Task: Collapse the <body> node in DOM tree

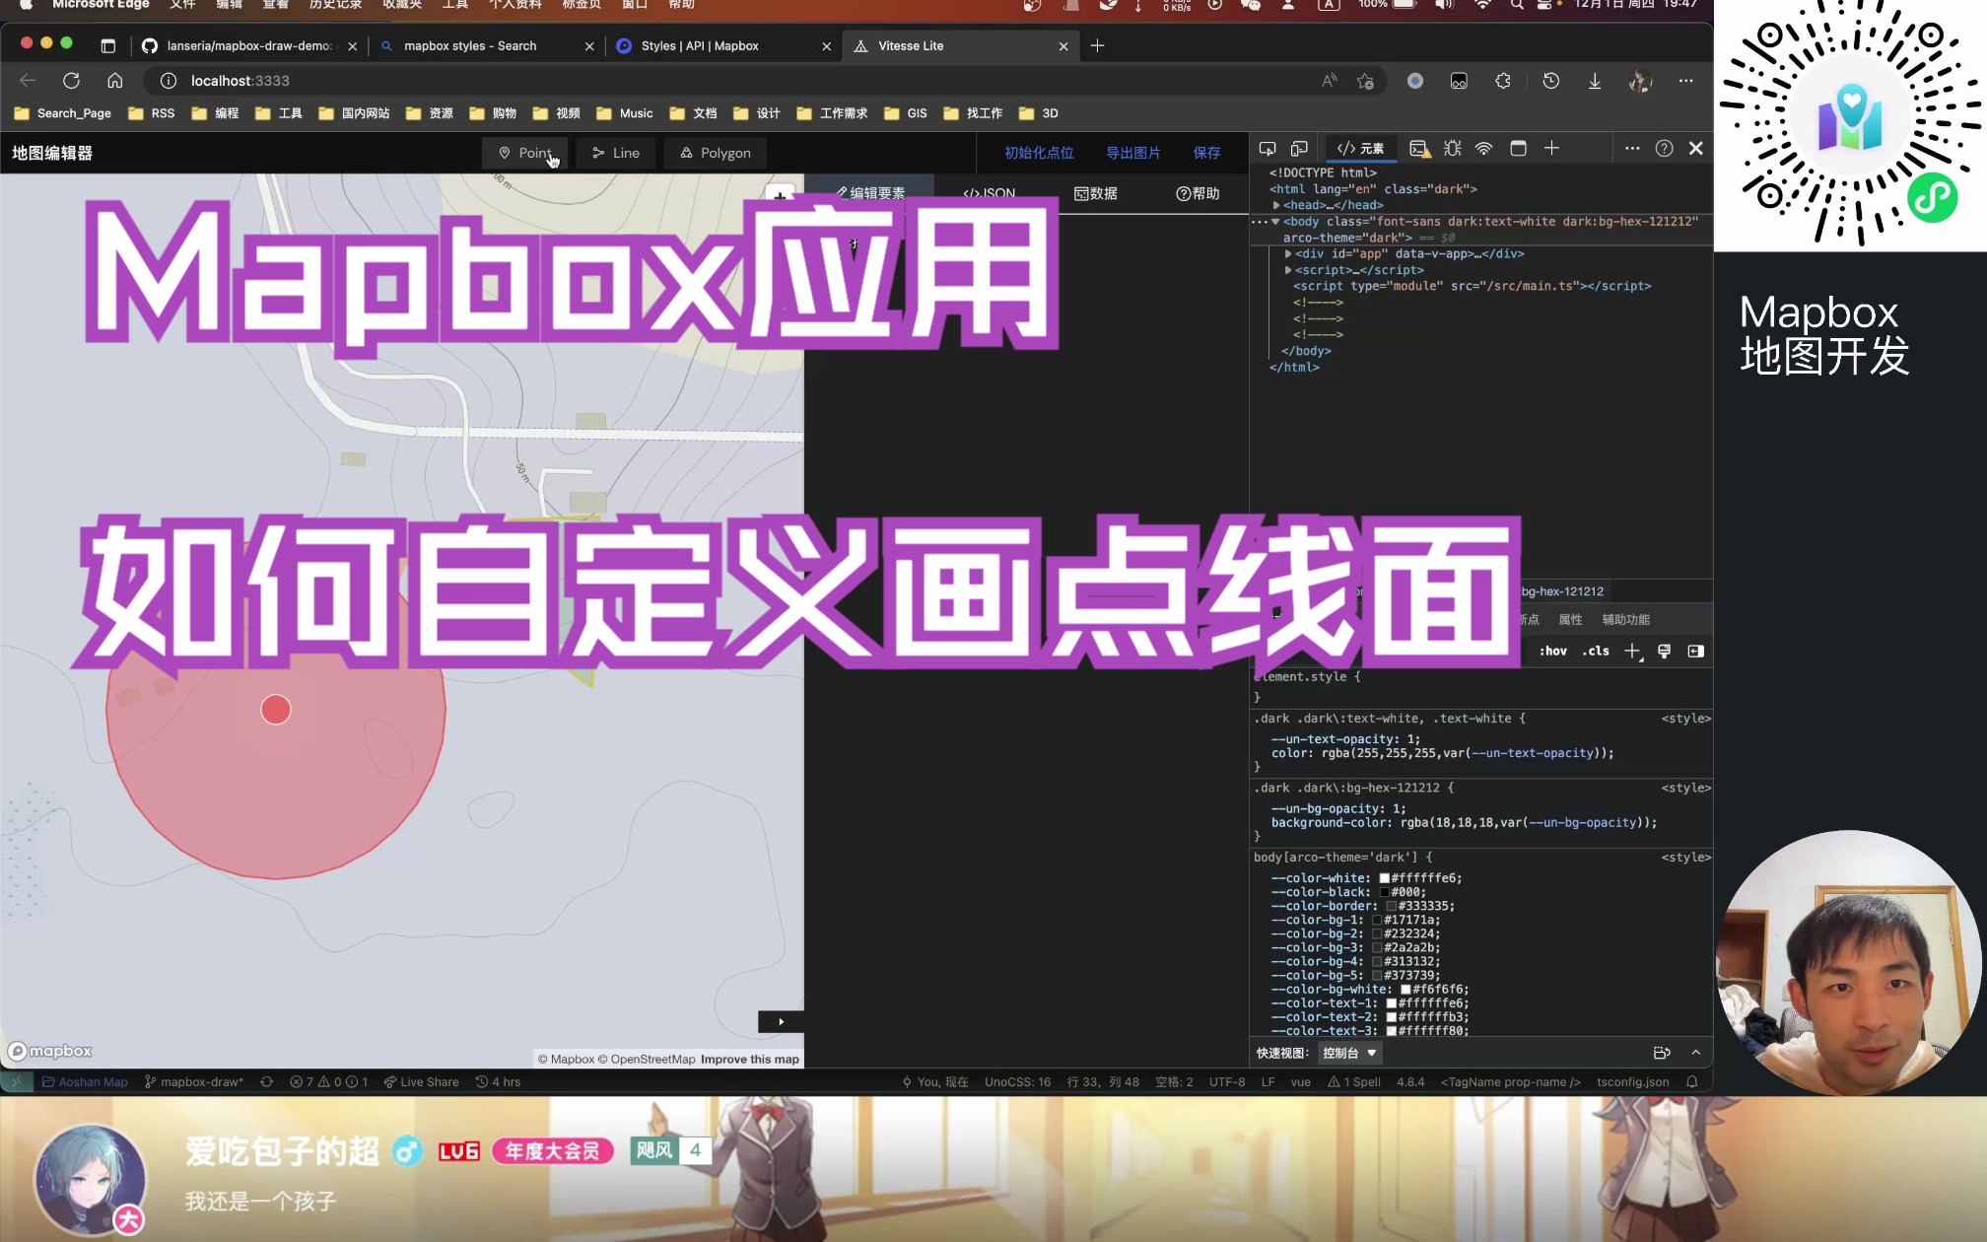Action: [x=1275, y=222]
